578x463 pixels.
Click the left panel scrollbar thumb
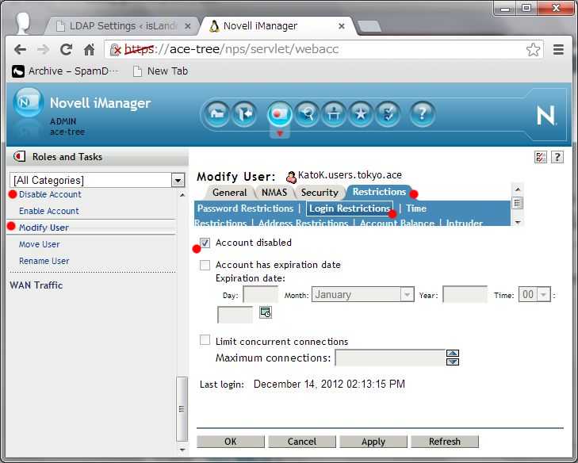click(182, 409)
